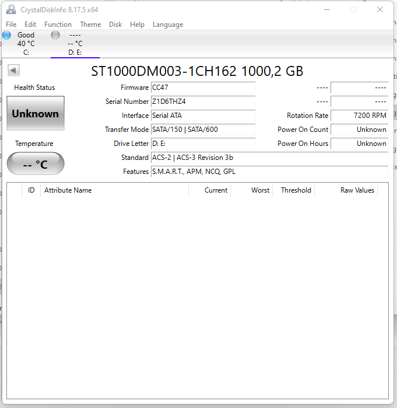Click the Drive Letter field D: E:

coord(203,144)
